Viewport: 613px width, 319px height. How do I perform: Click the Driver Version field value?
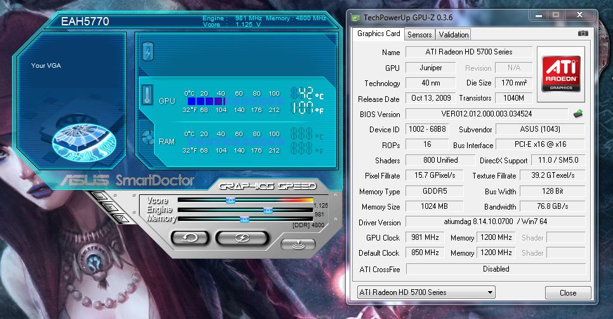coord(496,221)
